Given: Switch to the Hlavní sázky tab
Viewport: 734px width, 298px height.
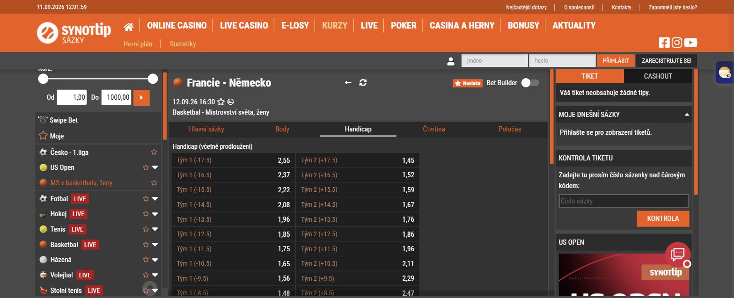Looking at the screenshot, I should coord(206,129).
